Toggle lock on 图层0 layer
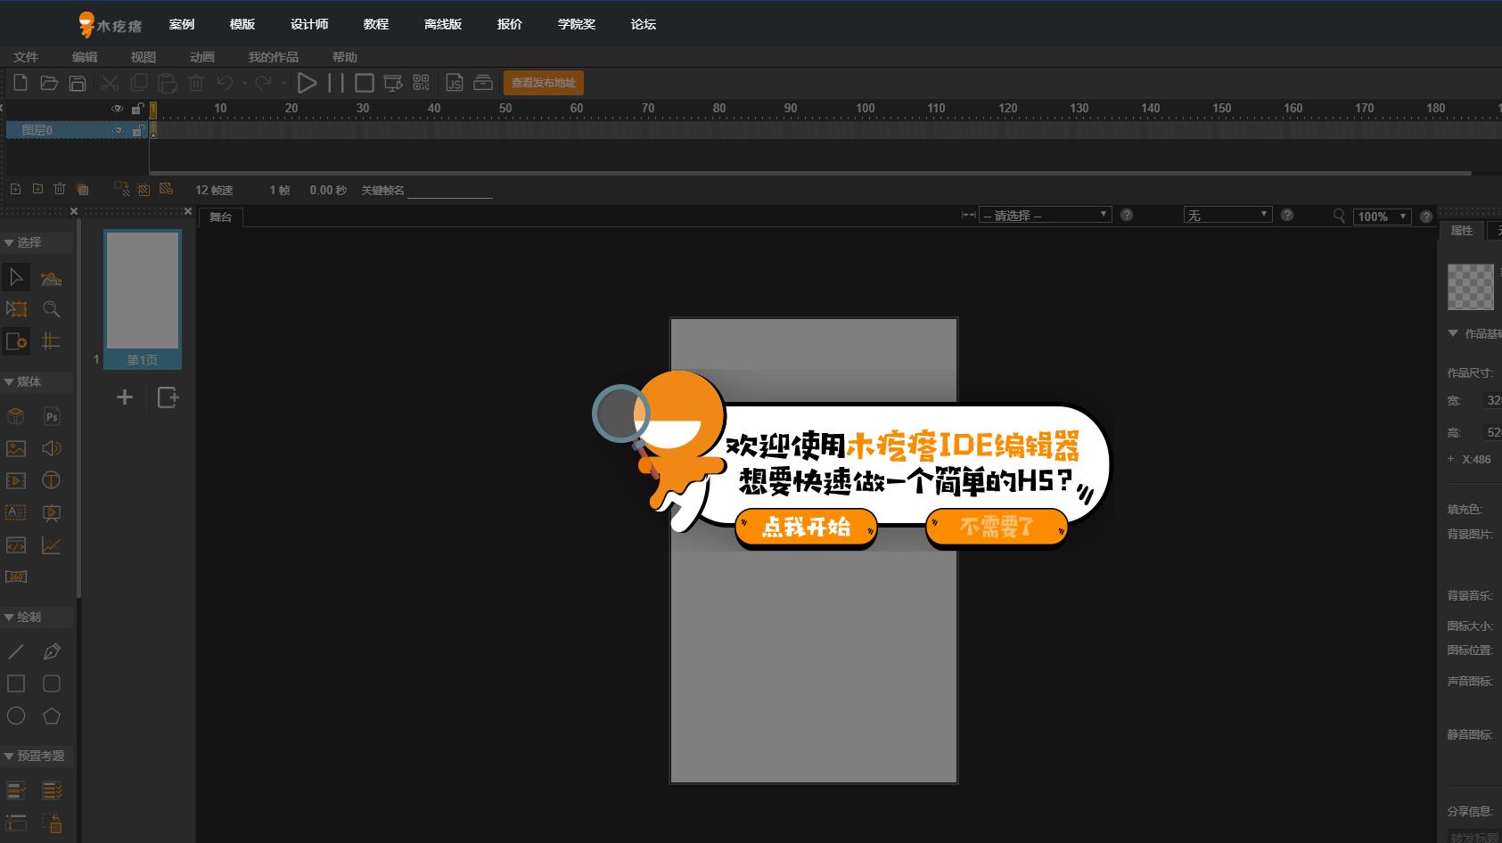 click(137, 131)
